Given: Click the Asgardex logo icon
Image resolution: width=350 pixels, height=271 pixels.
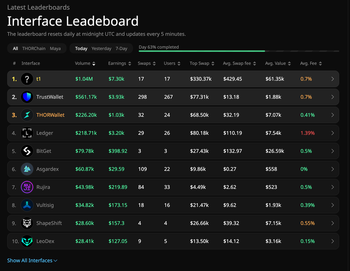Looking at the screenshot, I should pyautogui.click(x=27, y=169).
